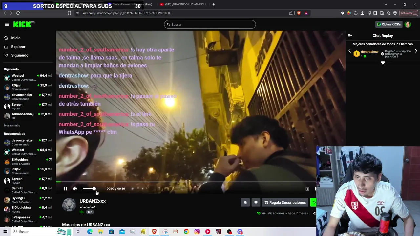Image resolution: width=420 pixels, height=236 pixels.
Task: Click the Actualizar browser button
Action: click(x=408, y=13)
